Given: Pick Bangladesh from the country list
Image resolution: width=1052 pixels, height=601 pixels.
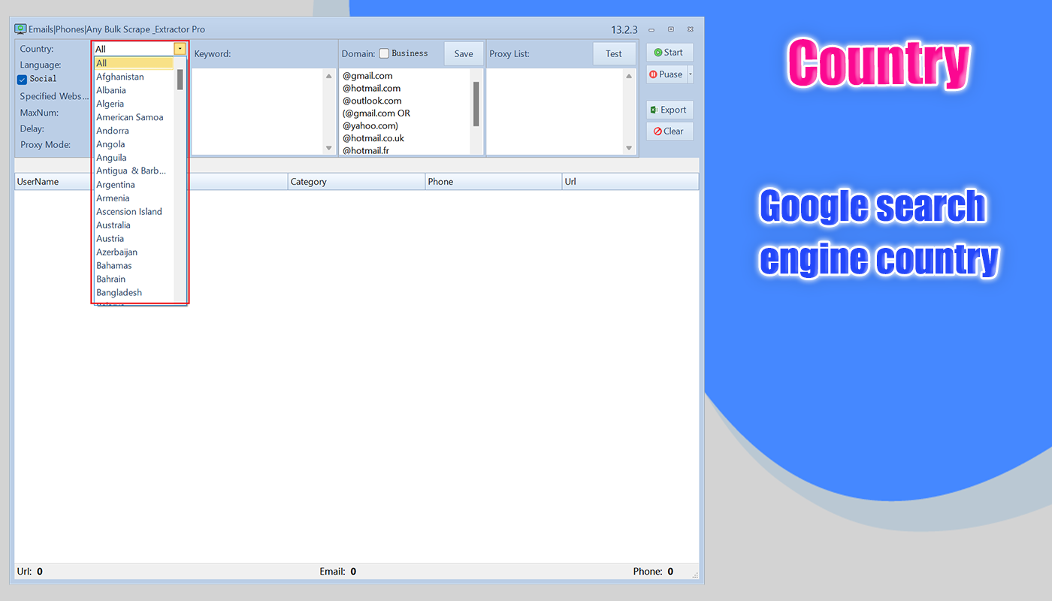Looking at the screenshot, I should 134,293.
